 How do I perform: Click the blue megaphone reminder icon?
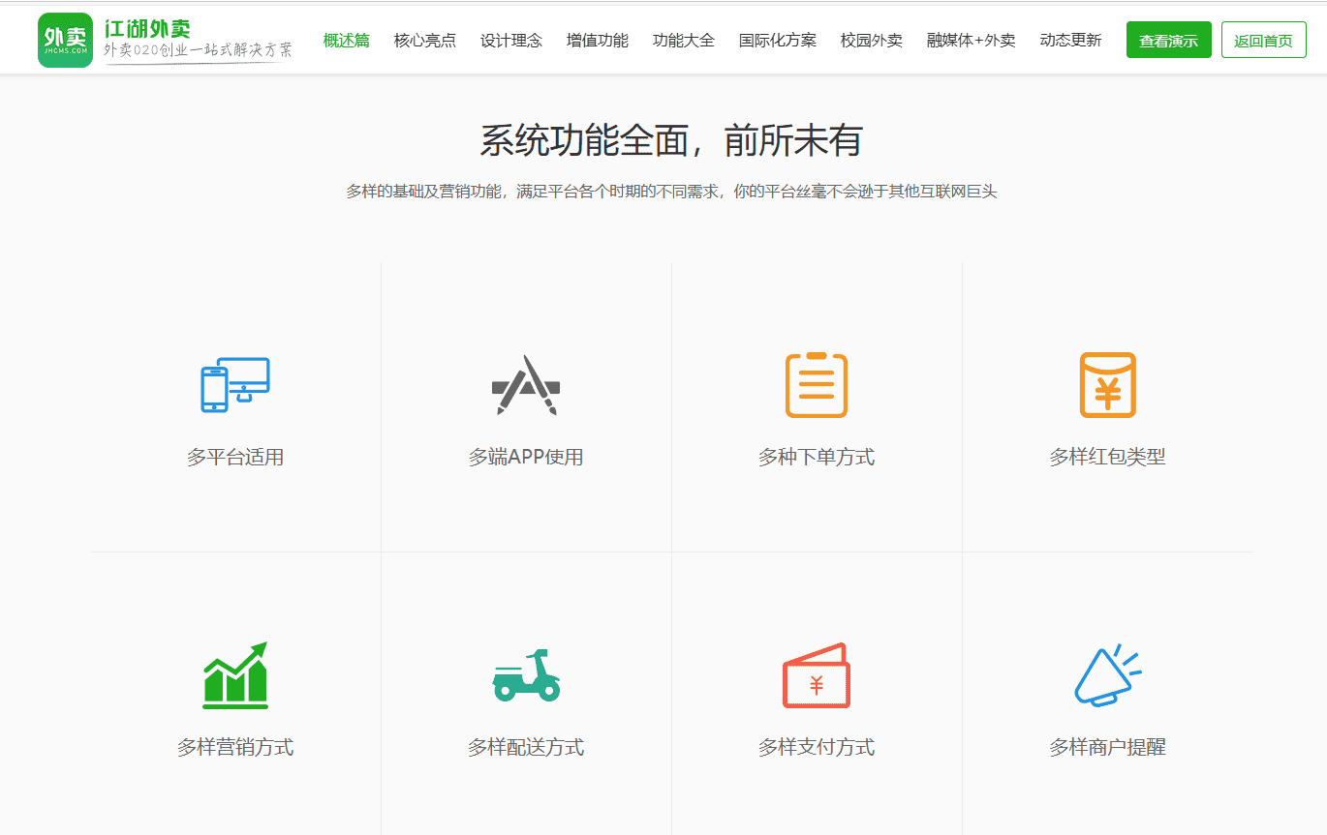[x=1107, y=675]
